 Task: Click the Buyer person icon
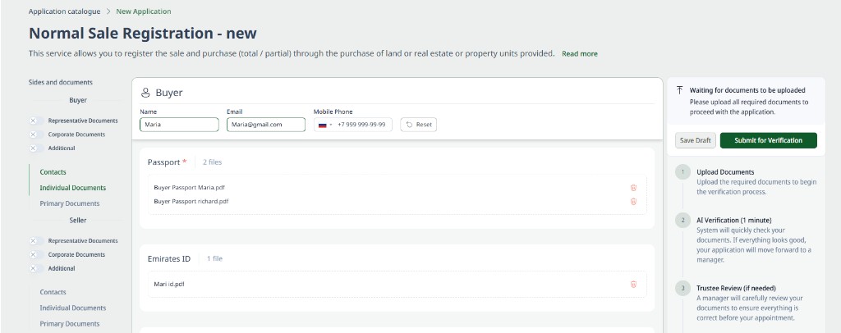[145, 93]
